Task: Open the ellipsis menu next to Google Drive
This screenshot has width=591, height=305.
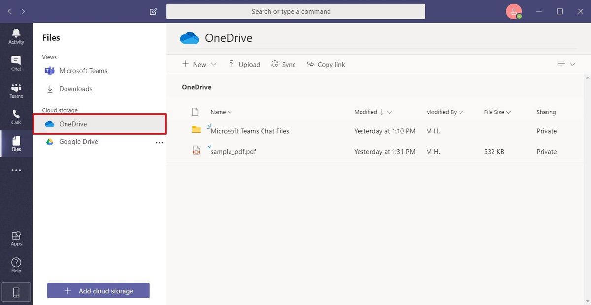Action: click(159, 142)
